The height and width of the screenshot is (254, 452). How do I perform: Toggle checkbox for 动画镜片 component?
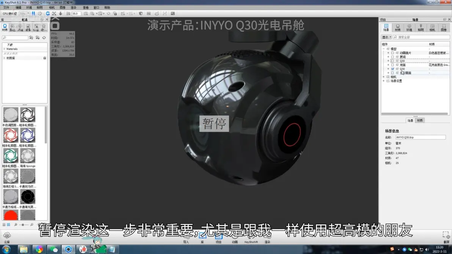[392, 53]
